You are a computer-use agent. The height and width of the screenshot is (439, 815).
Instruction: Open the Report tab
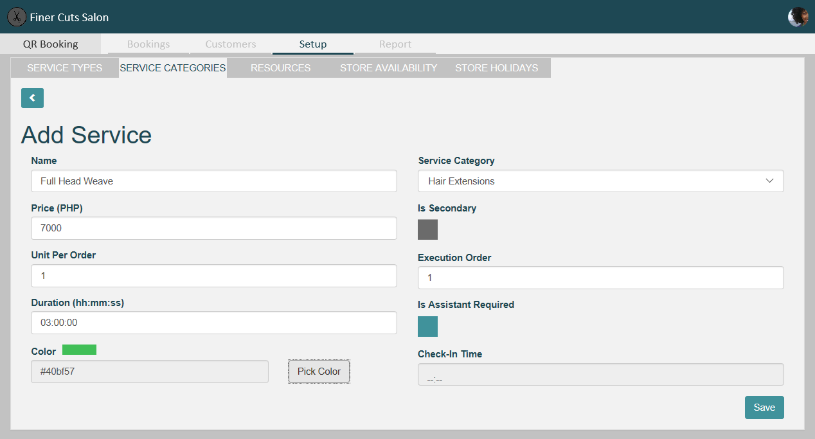point(395,44)
